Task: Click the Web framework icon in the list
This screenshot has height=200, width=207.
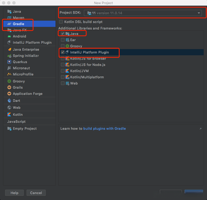Action: coord(67,83)
